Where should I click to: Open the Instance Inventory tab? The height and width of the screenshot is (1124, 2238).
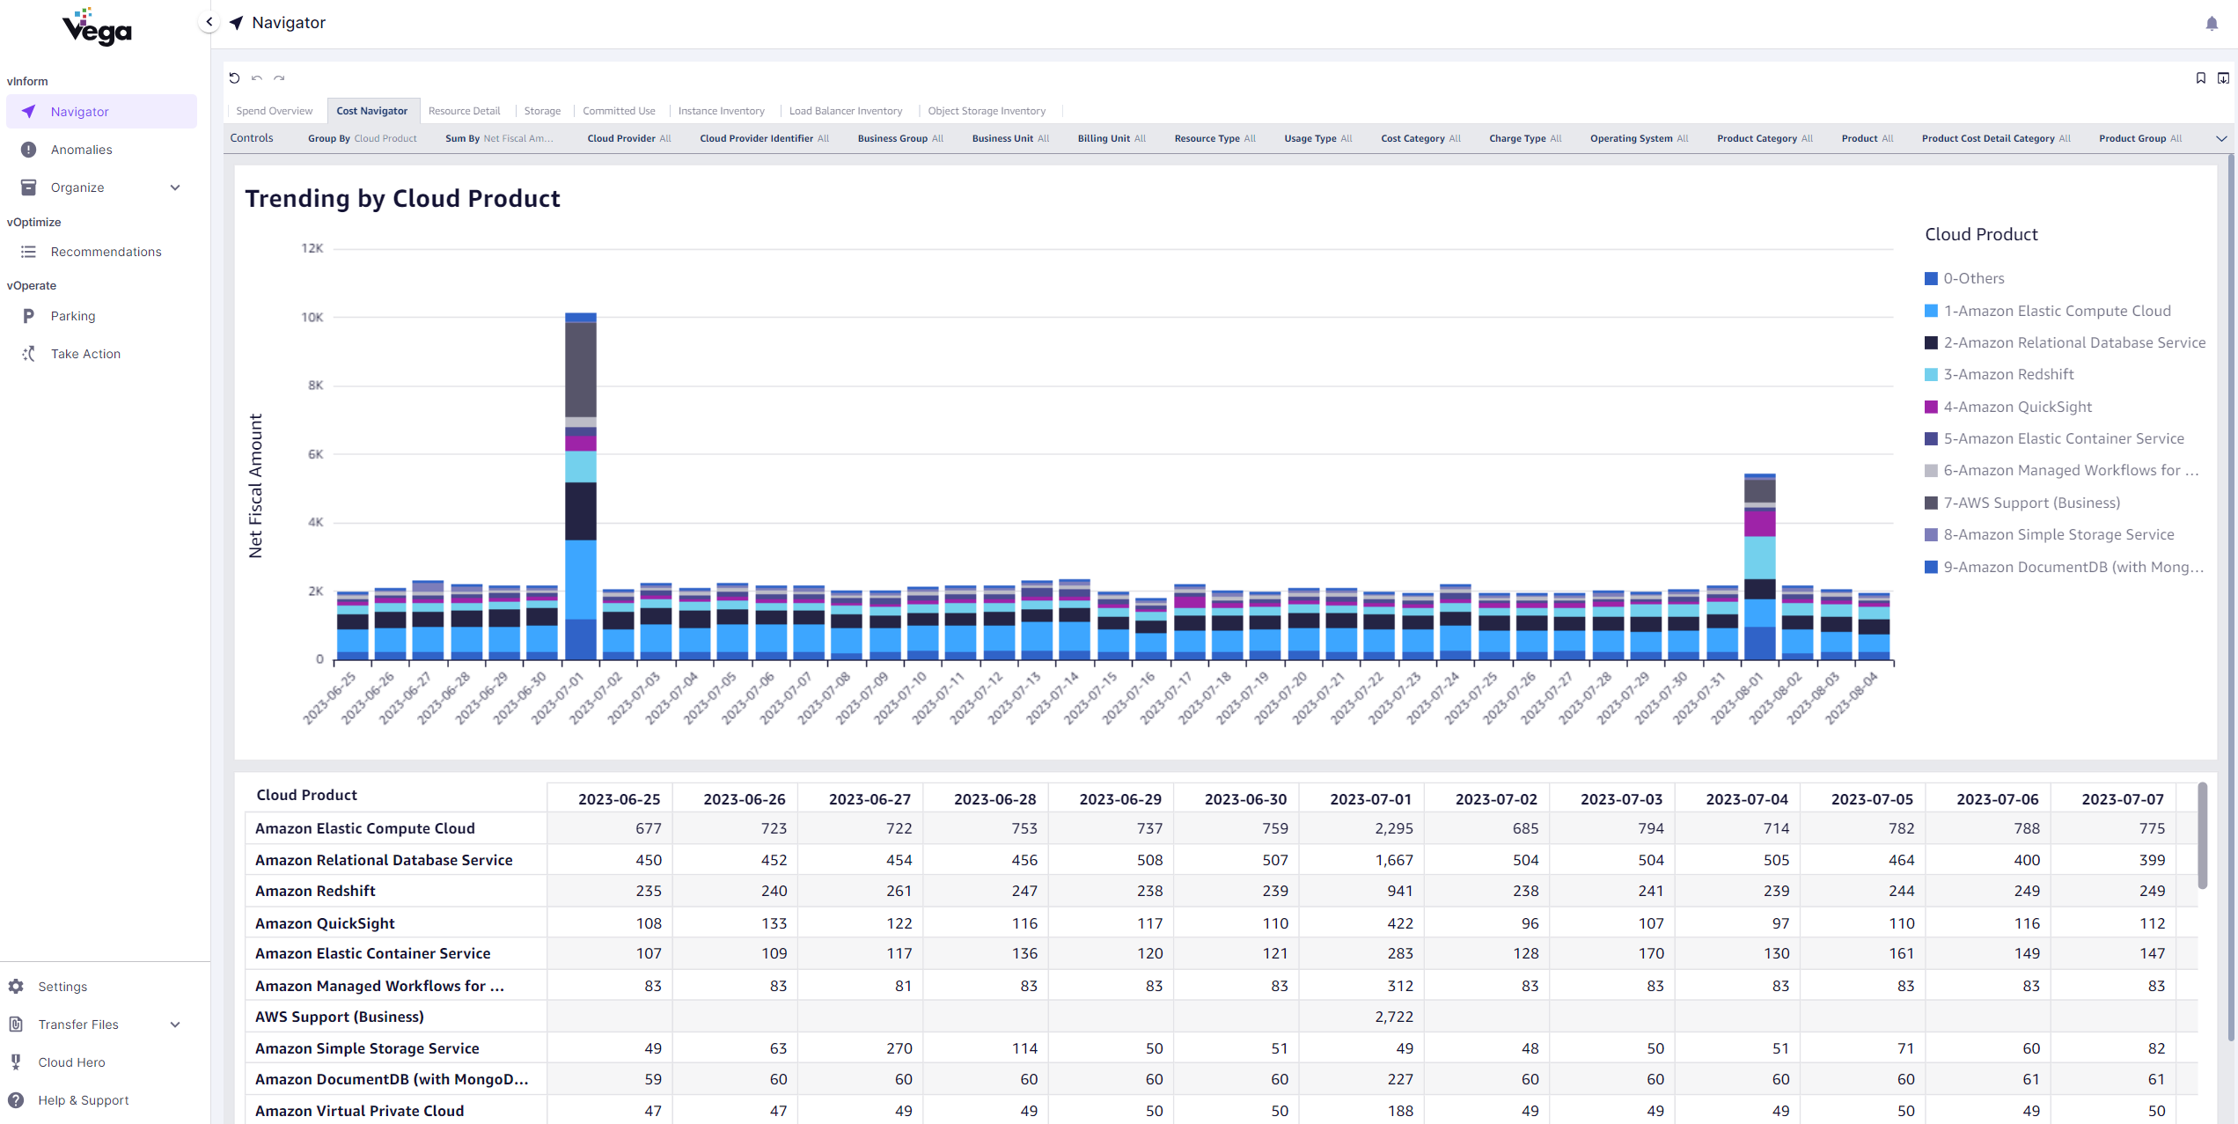pyautogui.click(x=721, y=111)
